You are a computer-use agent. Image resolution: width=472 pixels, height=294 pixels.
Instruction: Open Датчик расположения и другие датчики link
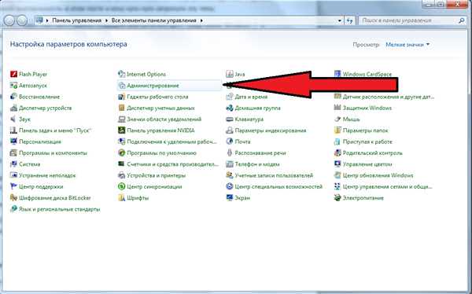pyautogui.click(x=389, y=97)
